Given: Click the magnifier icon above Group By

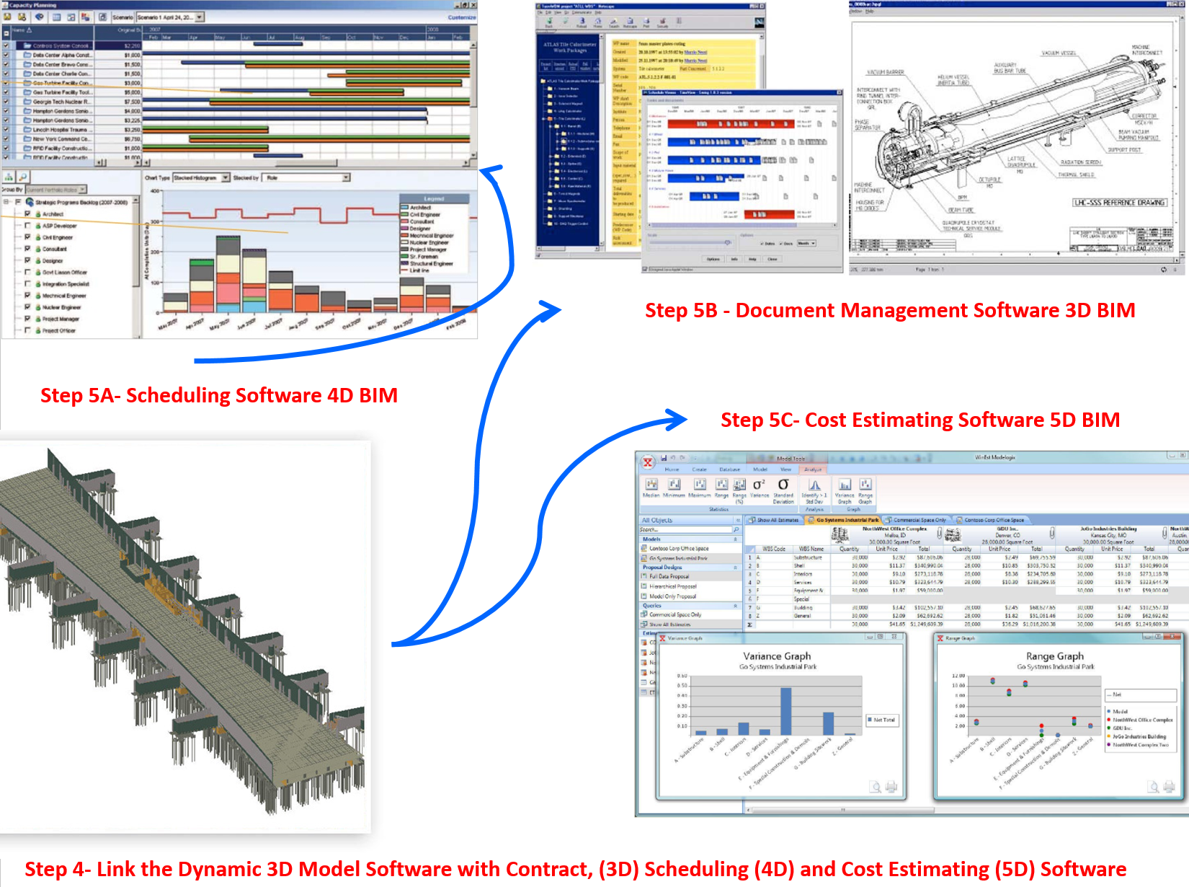Looking at the screenshot, I should point(23,177).
